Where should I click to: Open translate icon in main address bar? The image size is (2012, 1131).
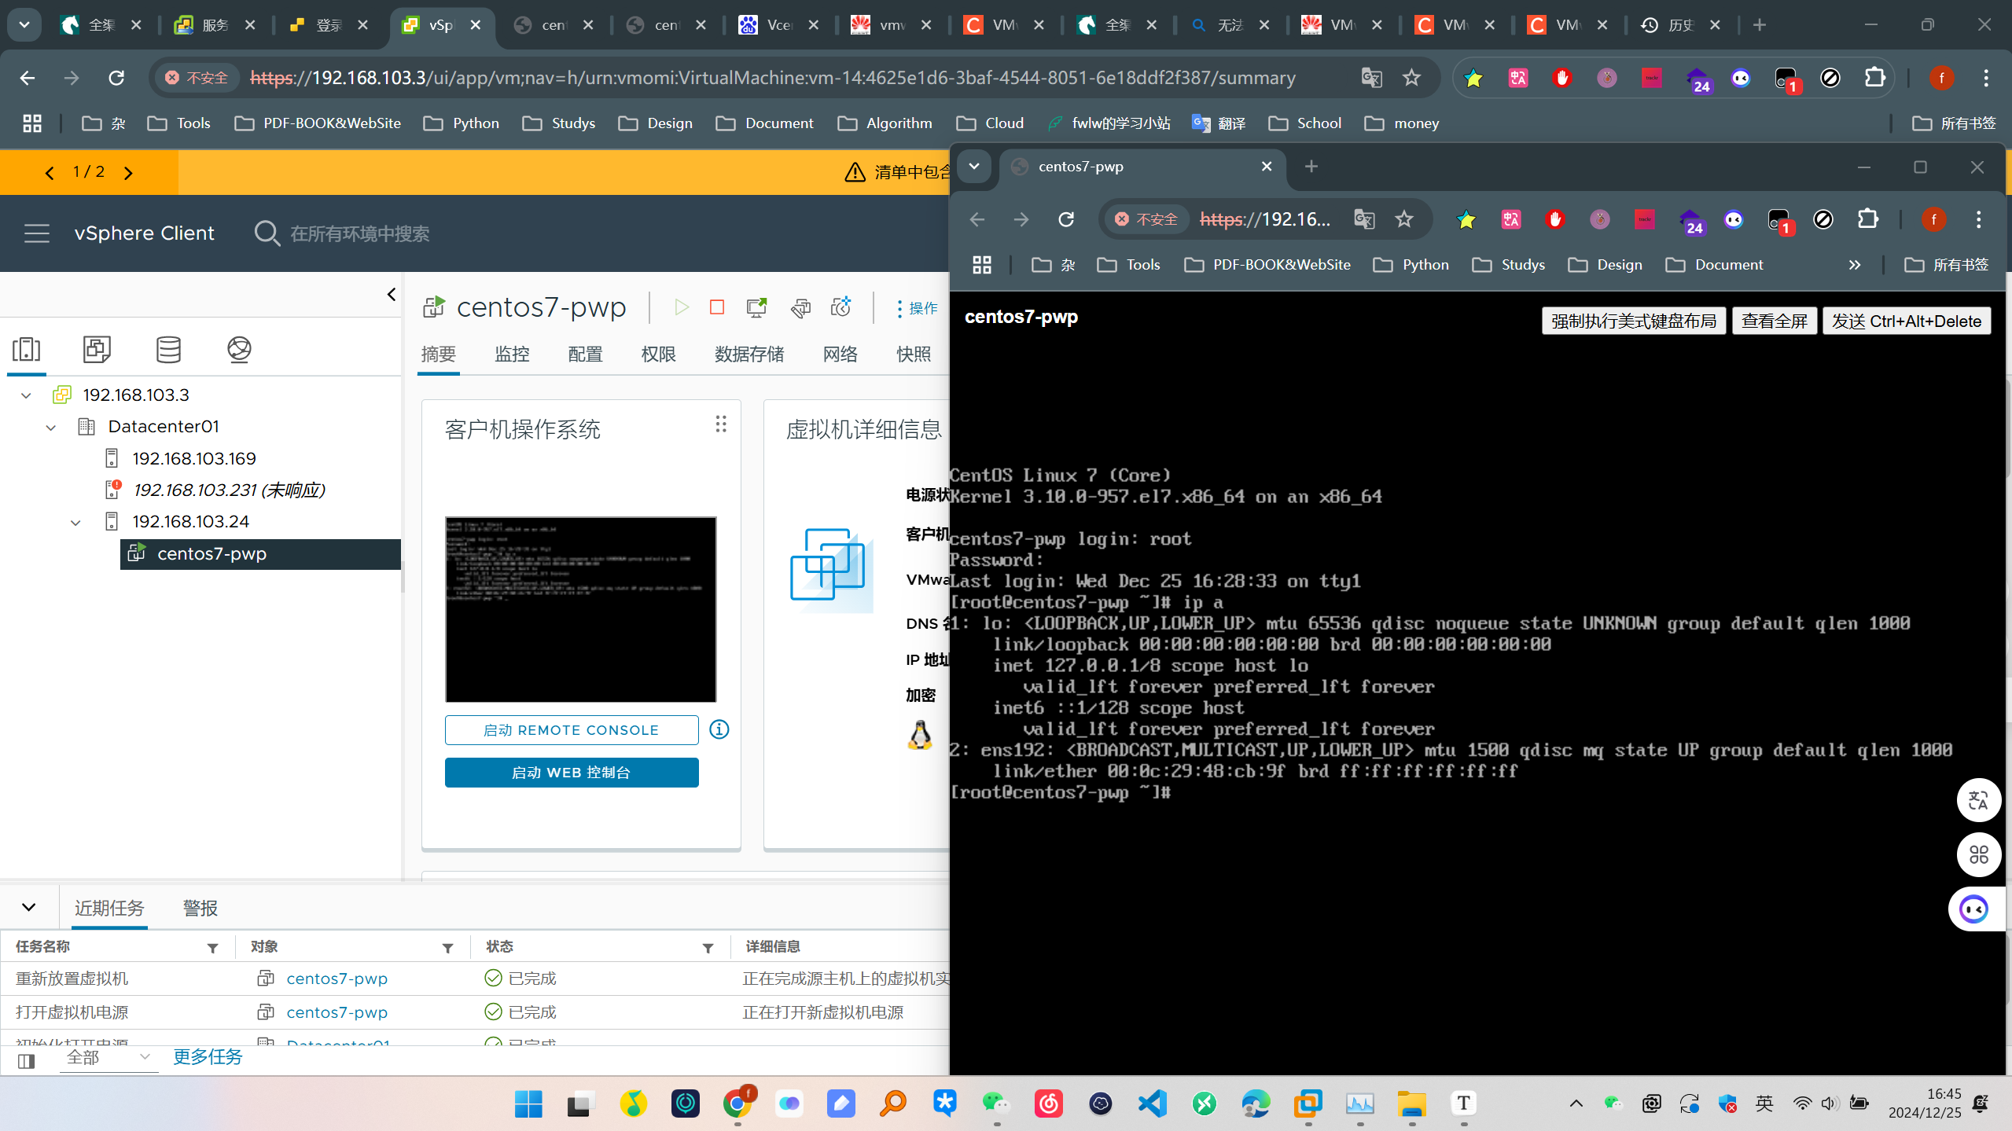coord(1371,78)
